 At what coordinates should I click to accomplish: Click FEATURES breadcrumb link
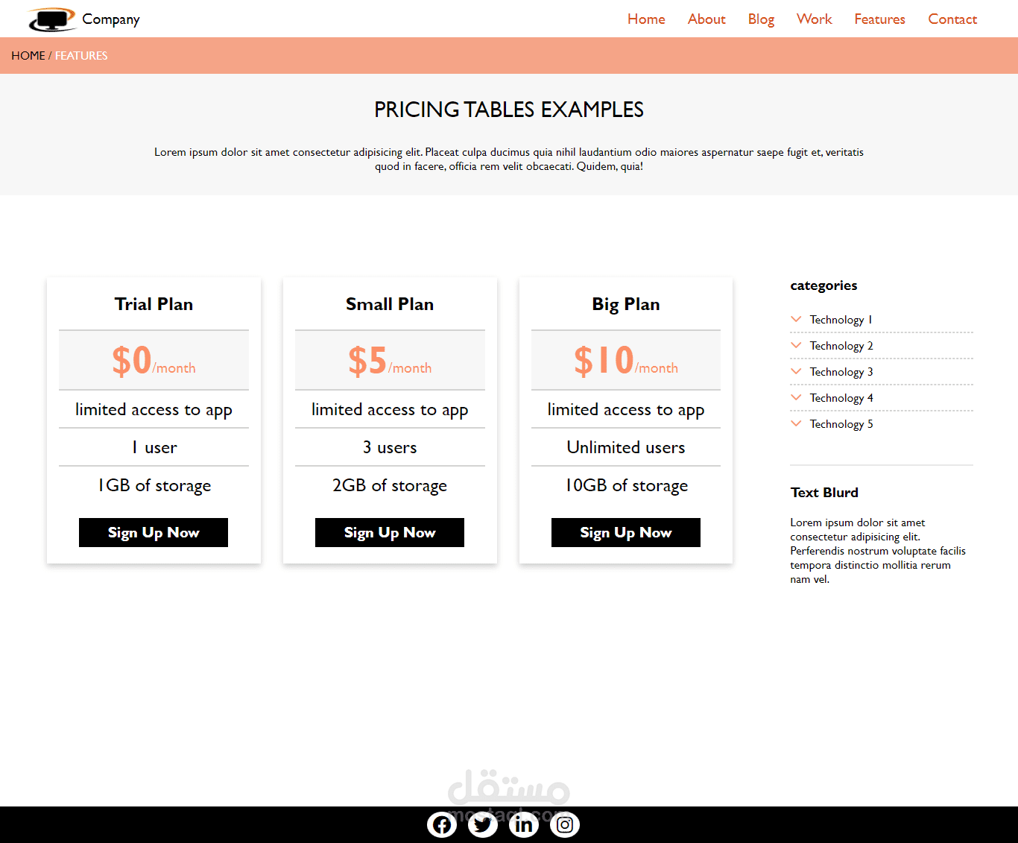pos(81,56)
